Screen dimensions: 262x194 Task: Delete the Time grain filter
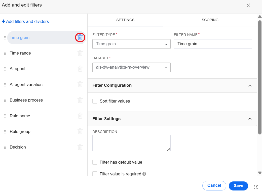click(x=80, y=37)
